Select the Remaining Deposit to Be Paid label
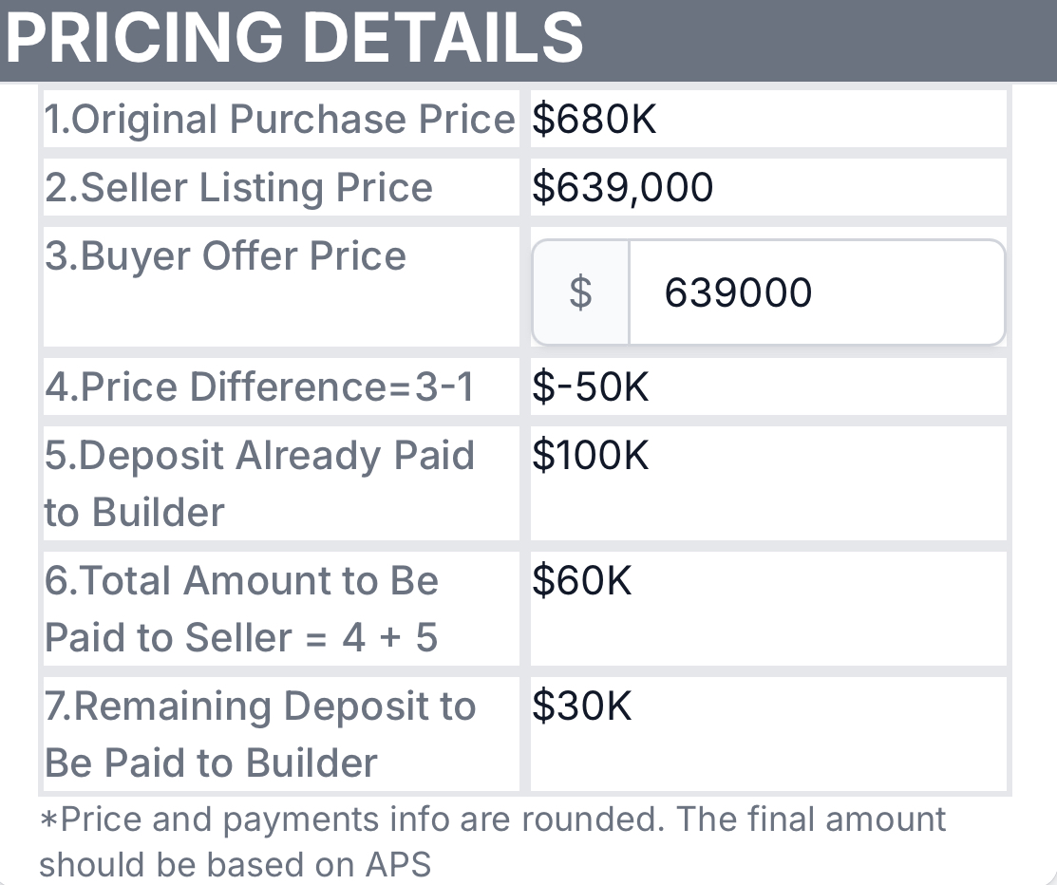This screenshot has height=885, width=1057. (259, 734)
